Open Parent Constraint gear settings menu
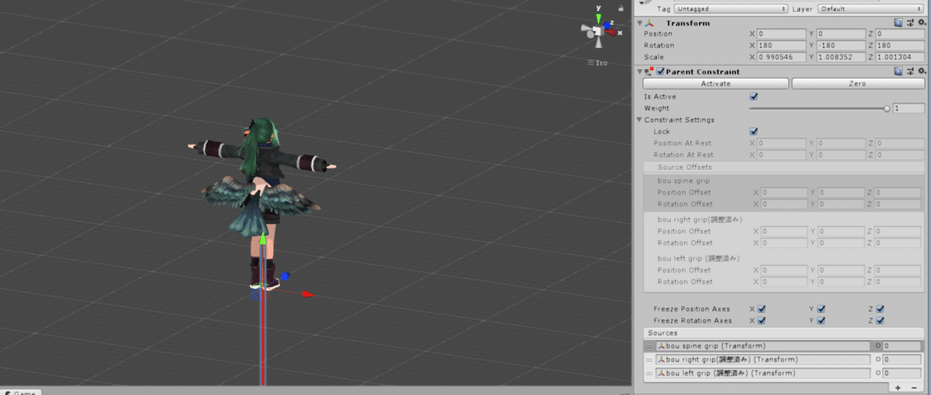This screenshot has width=931, height=395. [x=921, y=71]
